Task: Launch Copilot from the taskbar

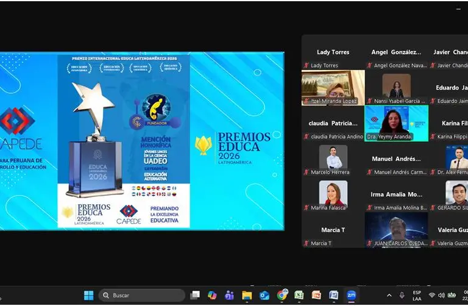Action: [x=212, y=296]
